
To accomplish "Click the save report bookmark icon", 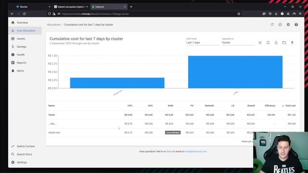I will pos(268,43).
